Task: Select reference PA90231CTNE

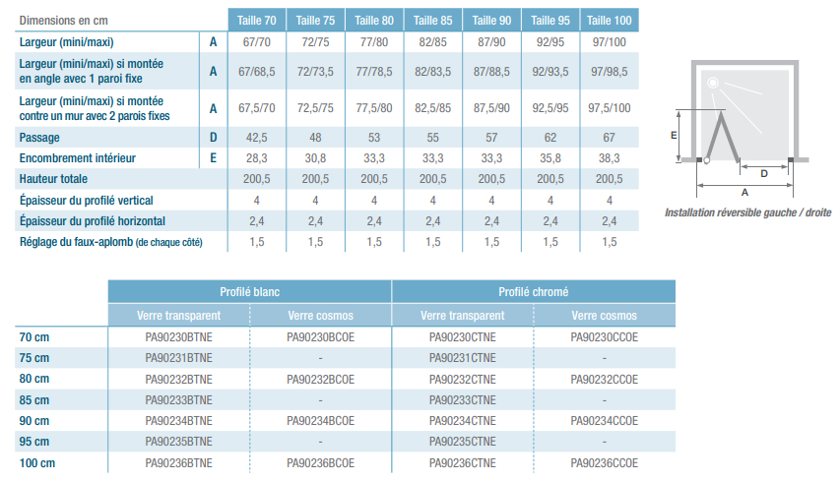Action: [462, 358]
